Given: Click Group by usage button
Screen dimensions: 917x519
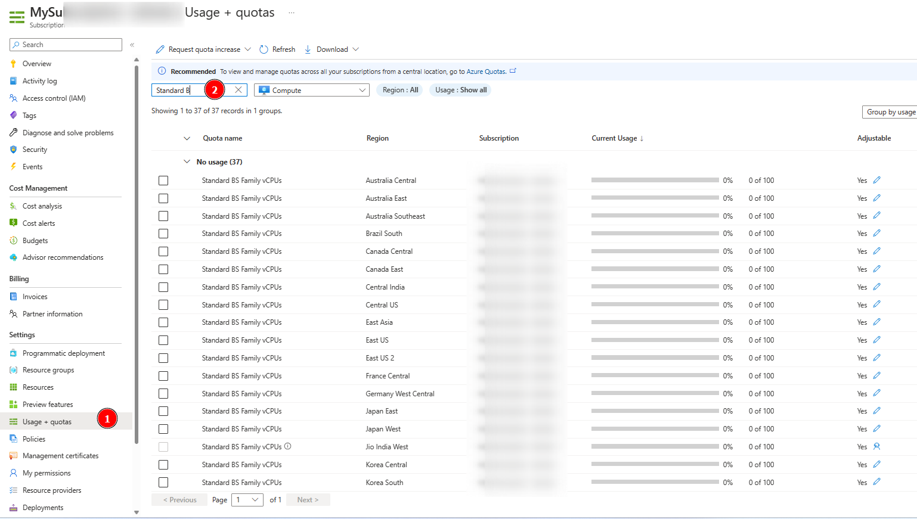Looking at the screenshot, I should click(x=890, y=112).
